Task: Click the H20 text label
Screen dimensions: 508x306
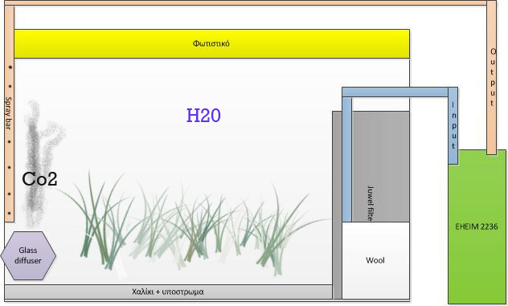Action: (x=203, y=116)
